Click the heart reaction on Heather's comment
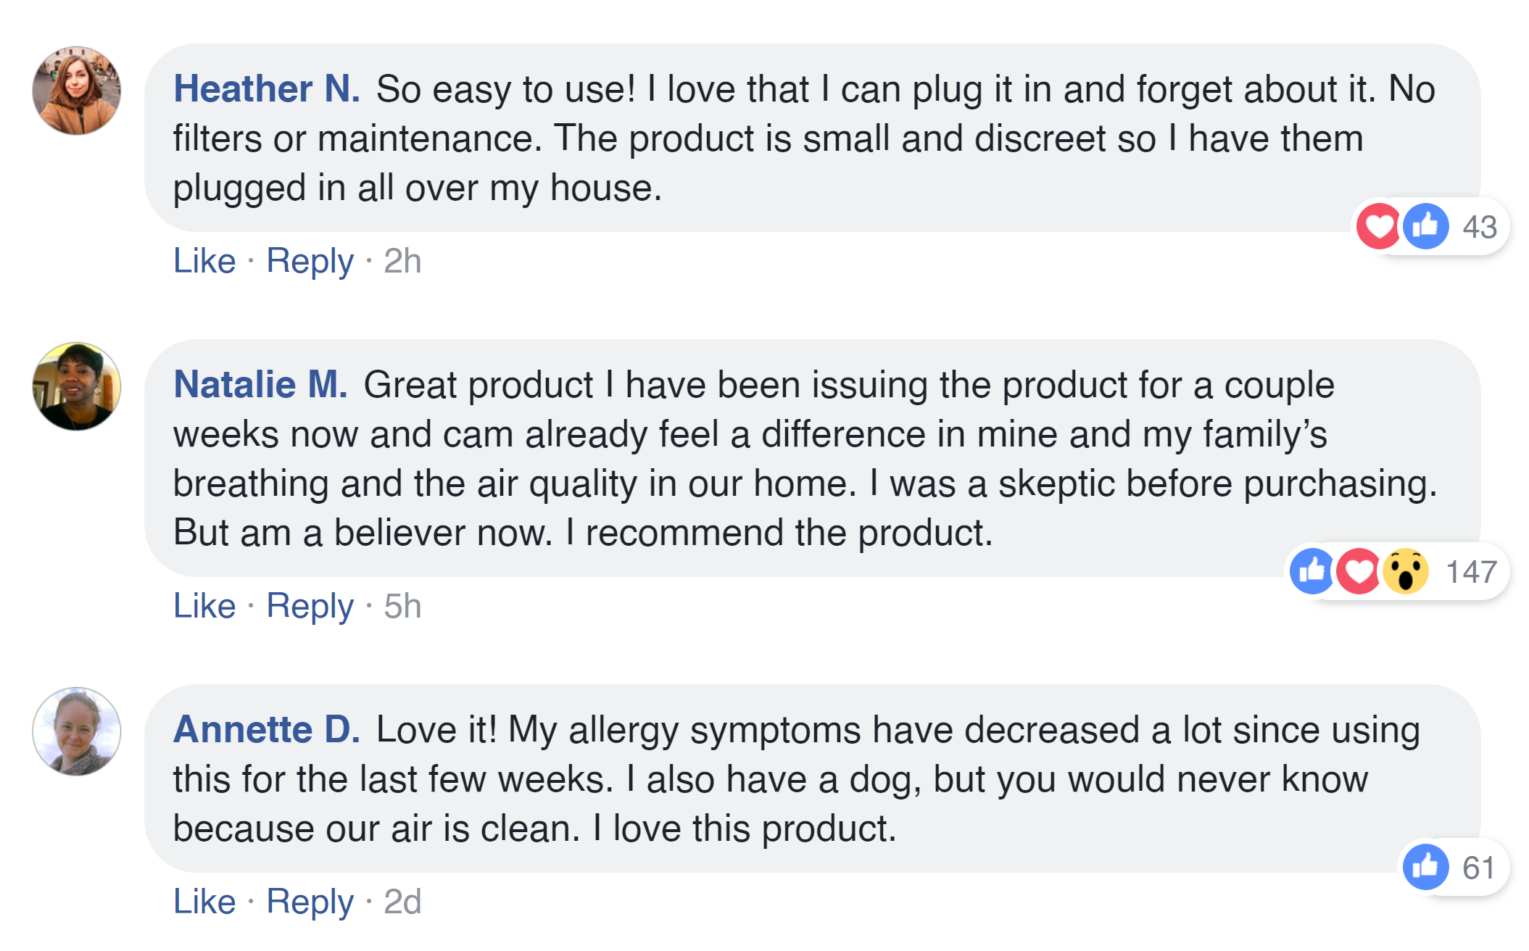Viewport: 1529px width, 951px height. [1377, 227]
